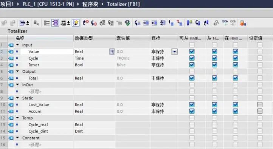Collapse the Static section

pos(17,98)
